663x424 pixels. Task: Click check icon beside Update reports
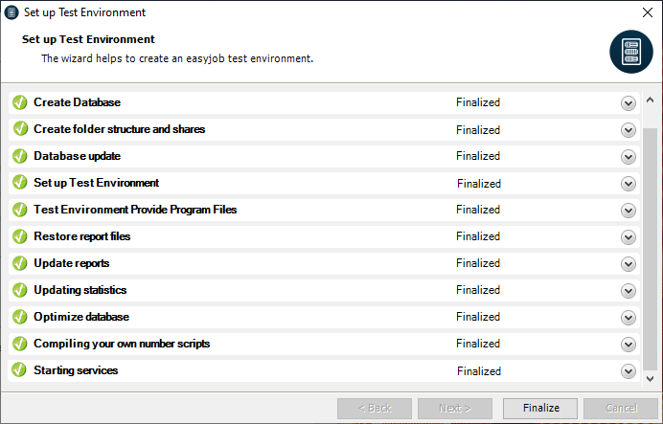[x=20, y=263]
